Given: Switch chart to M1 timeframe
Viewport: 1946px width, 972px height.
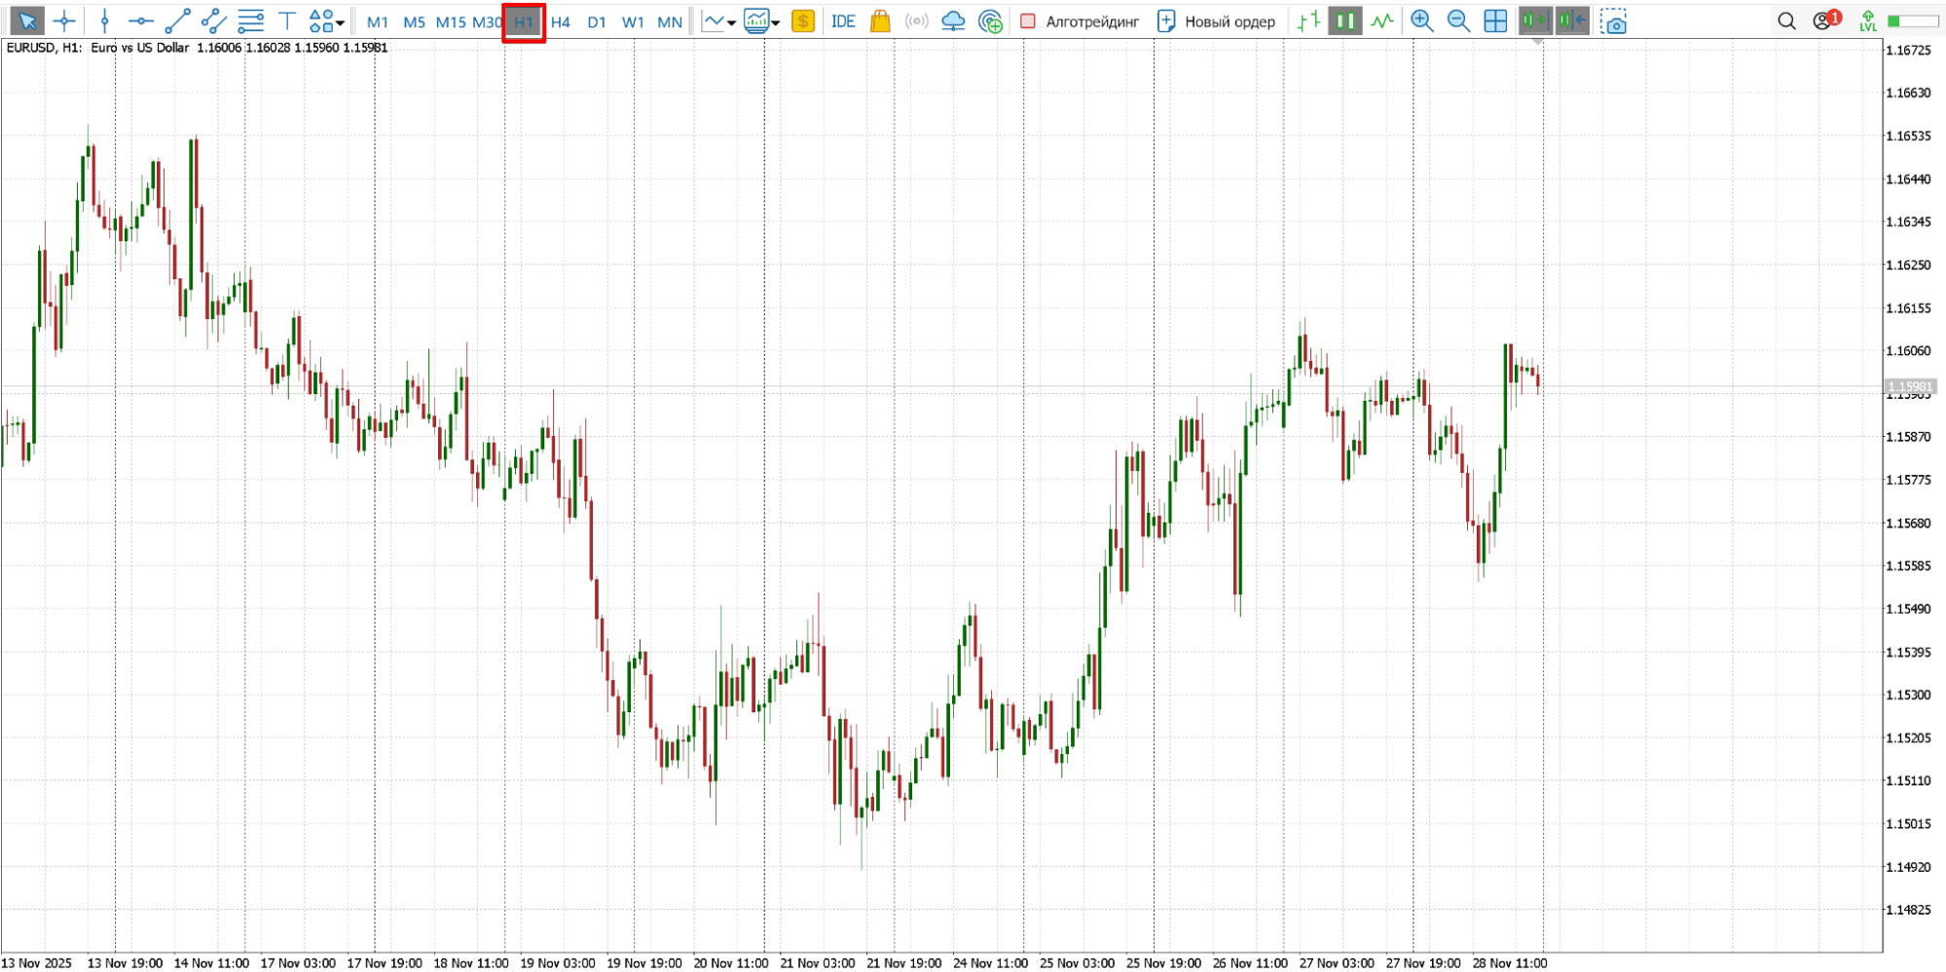Looking at the screenshot, I should tap(378, 21).
